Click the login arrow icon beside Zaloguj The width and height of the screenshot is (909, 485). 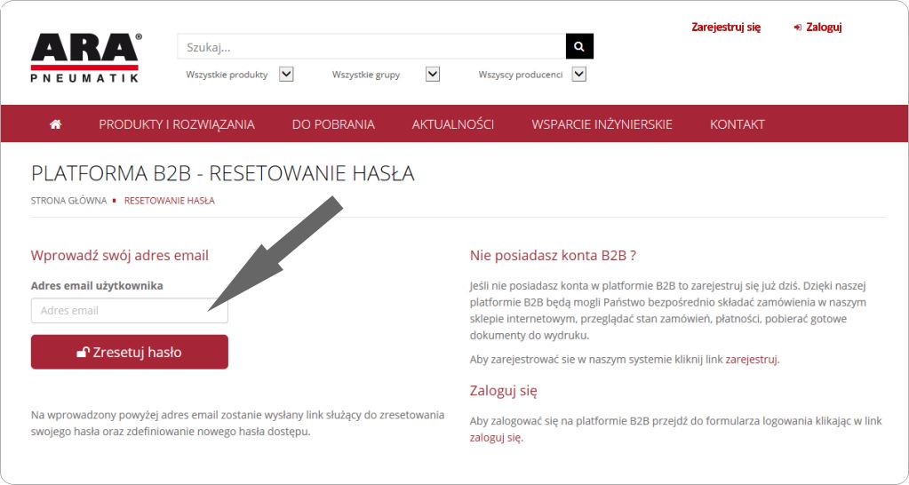(x=798, y=28)
